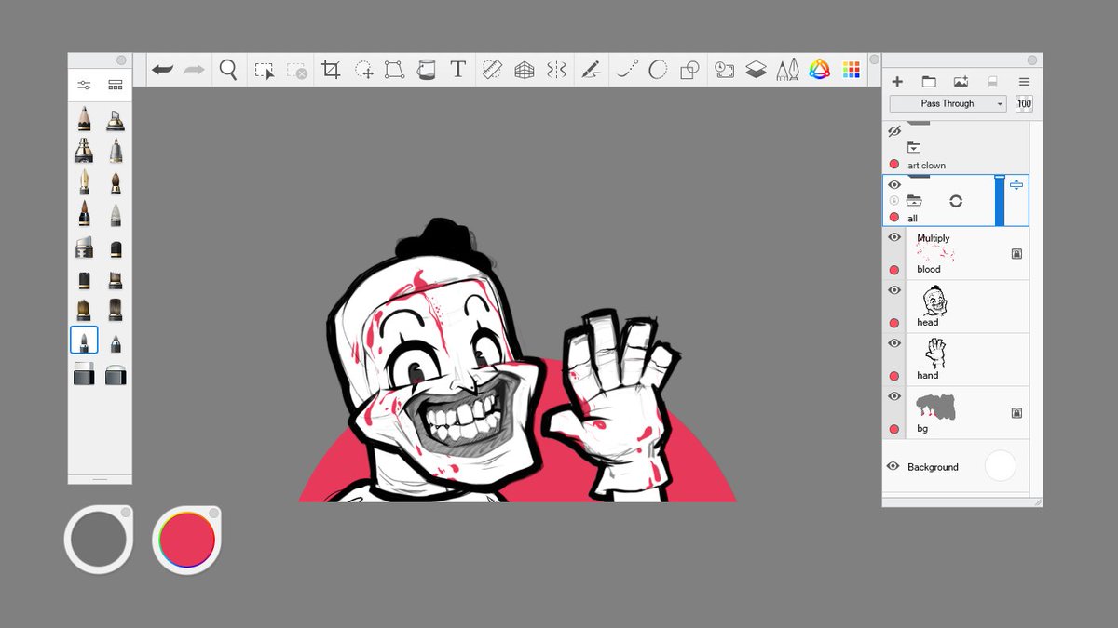Viewport: 1118px width, 628px height.
Task: Select the Steady Stroke pen icon
Action: 591,70
